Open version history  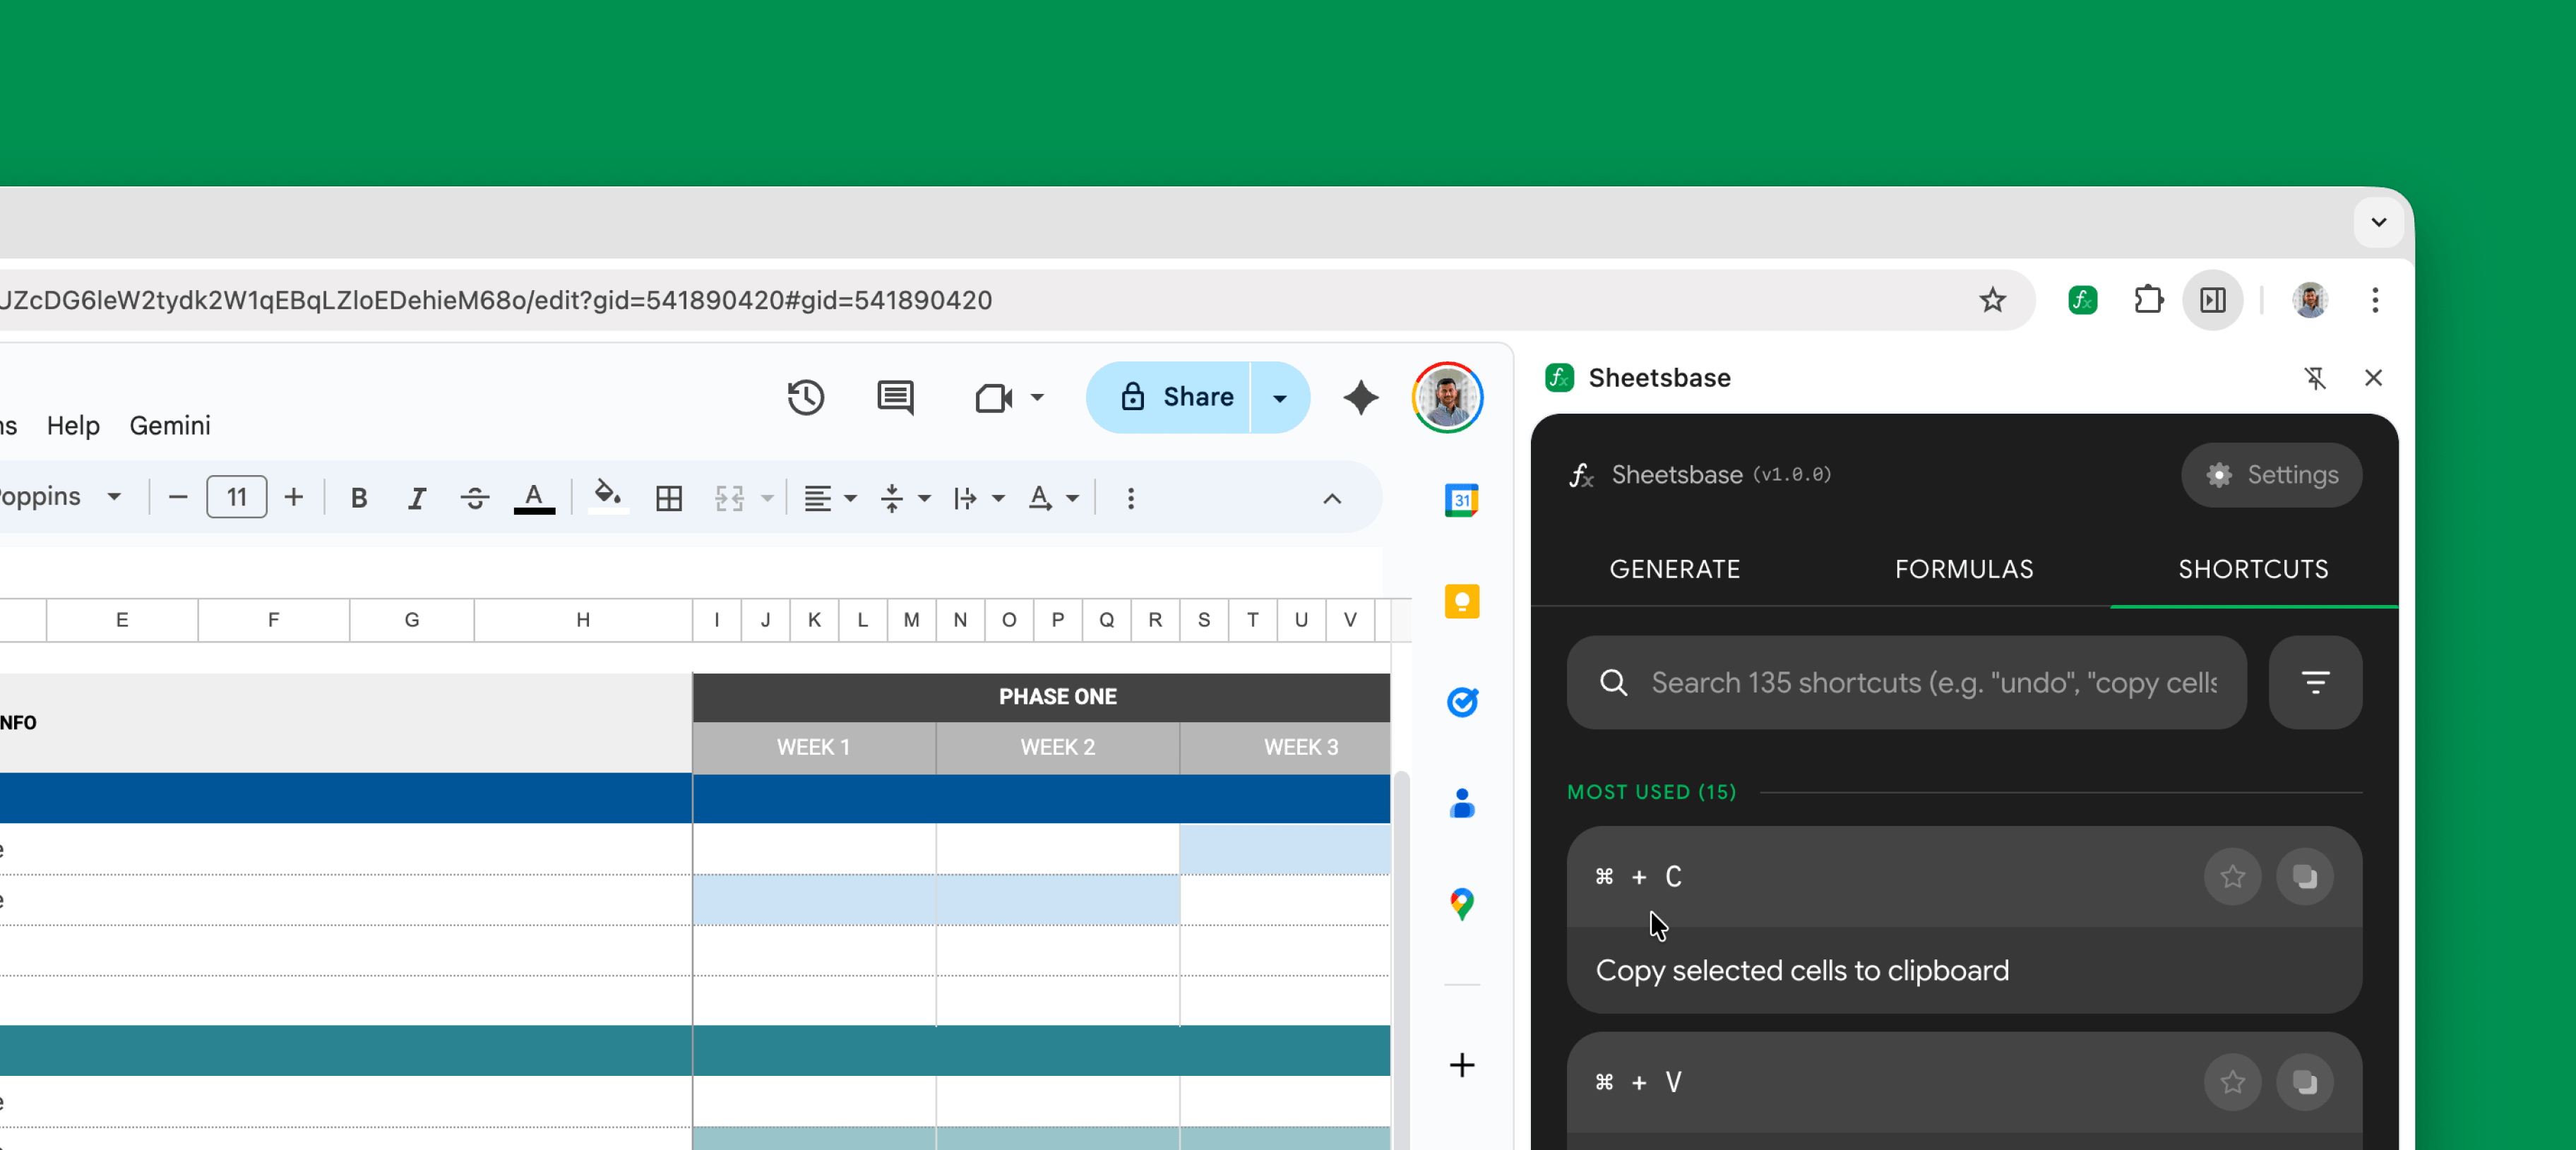(x=806, y=398)
